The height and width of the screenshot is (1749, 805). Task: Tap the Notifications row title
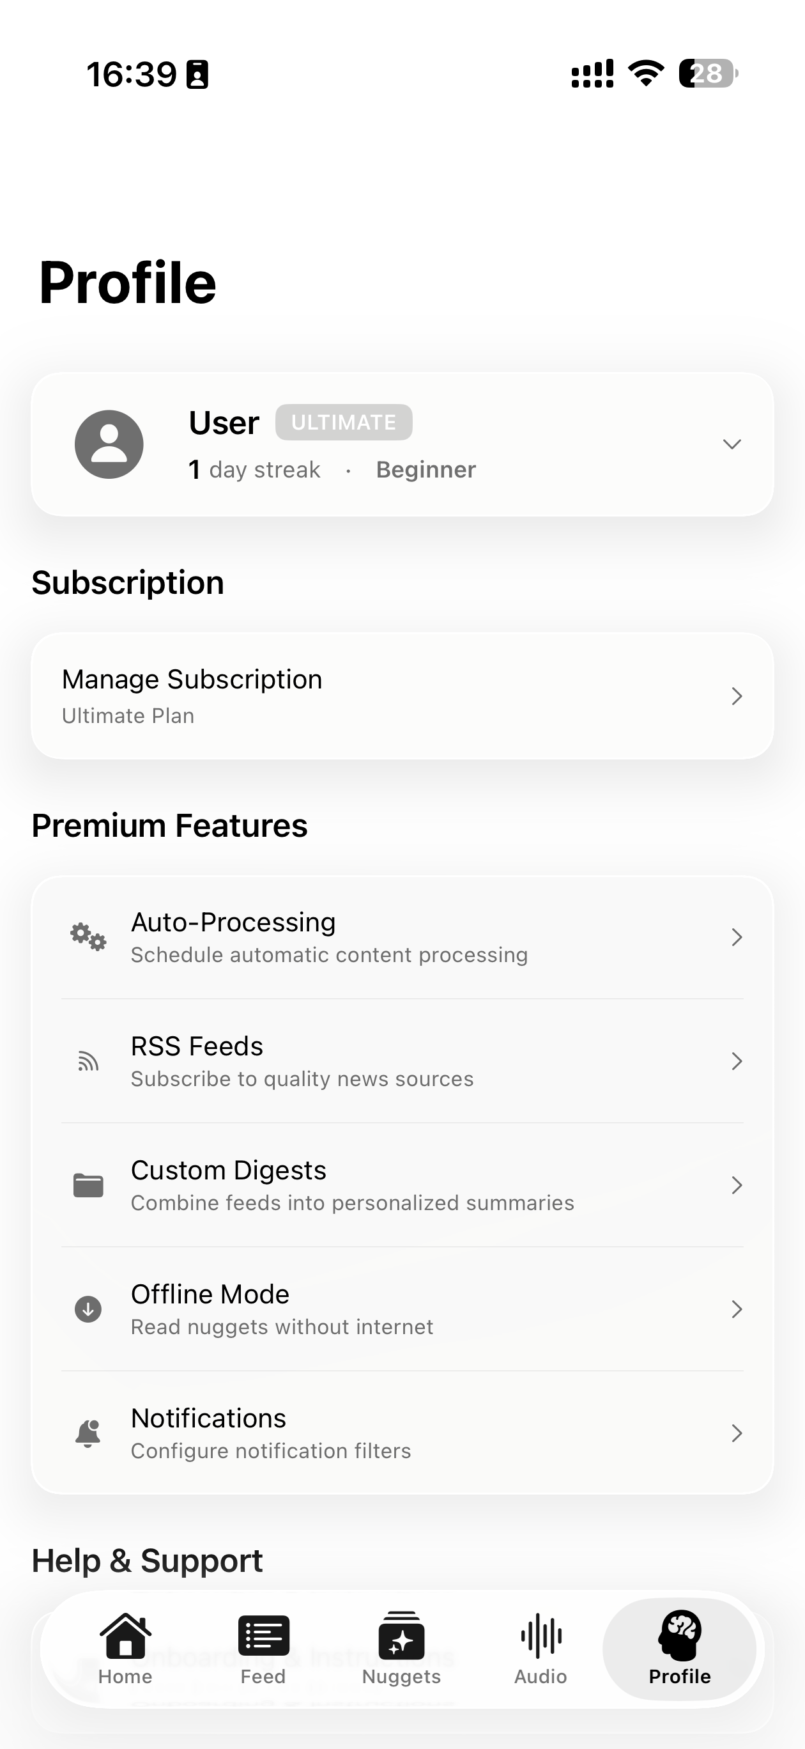pyautogui.click(x=208, y=1419)
